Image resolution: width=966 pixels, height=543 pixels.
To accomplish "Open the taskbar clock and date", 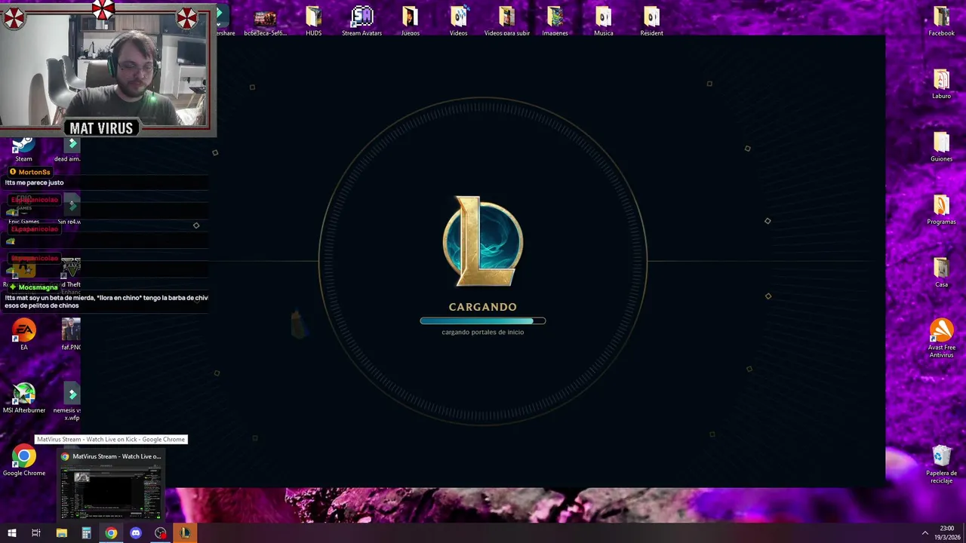I will tap(947, 532).
